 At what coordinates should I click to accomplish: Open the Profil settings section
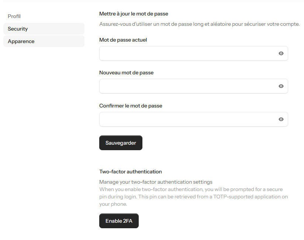[x=14, y=16]
